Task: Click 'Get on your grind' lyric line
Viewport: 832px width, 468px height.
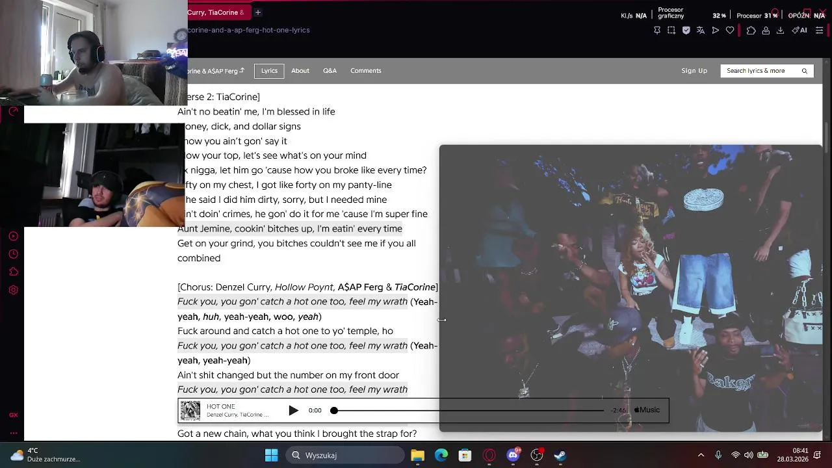Action: pyautogui.click(x=296, y=251)
